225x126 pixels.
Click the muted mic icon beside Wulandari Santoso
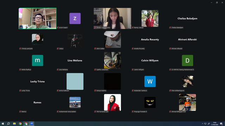(133, 91)
